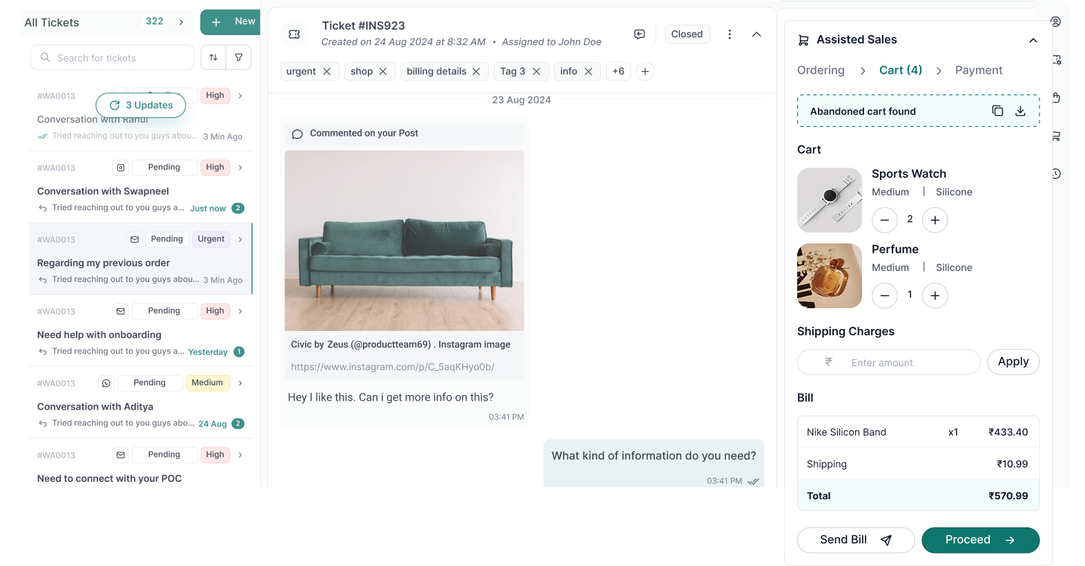Click WhatsApp icon on Conversation with Aditya
This screenshot has width=1085, height=566.
(x=106, y=383)
